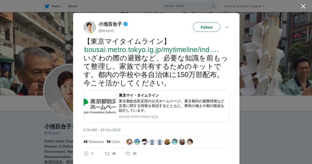
Task: Click the blue verified badge by 小池百合子
Action: pos(126,24)
